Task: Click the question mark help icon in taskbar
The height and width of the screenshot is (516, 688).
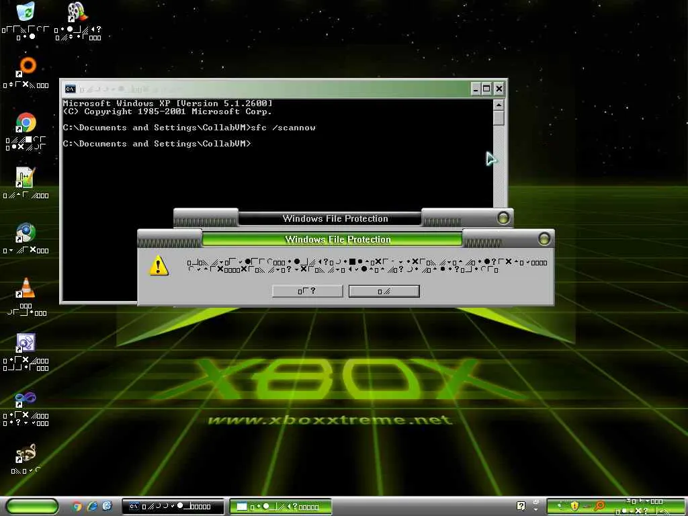Action: (x=521, y=506)
